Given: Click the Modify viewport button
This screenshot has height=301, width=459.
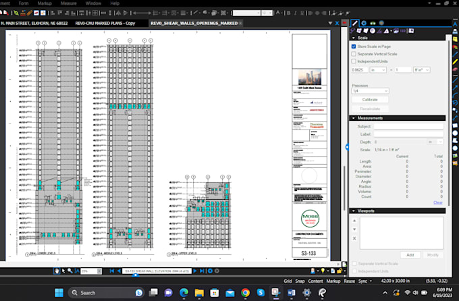Looking at the screenshot, I should 433,255.
